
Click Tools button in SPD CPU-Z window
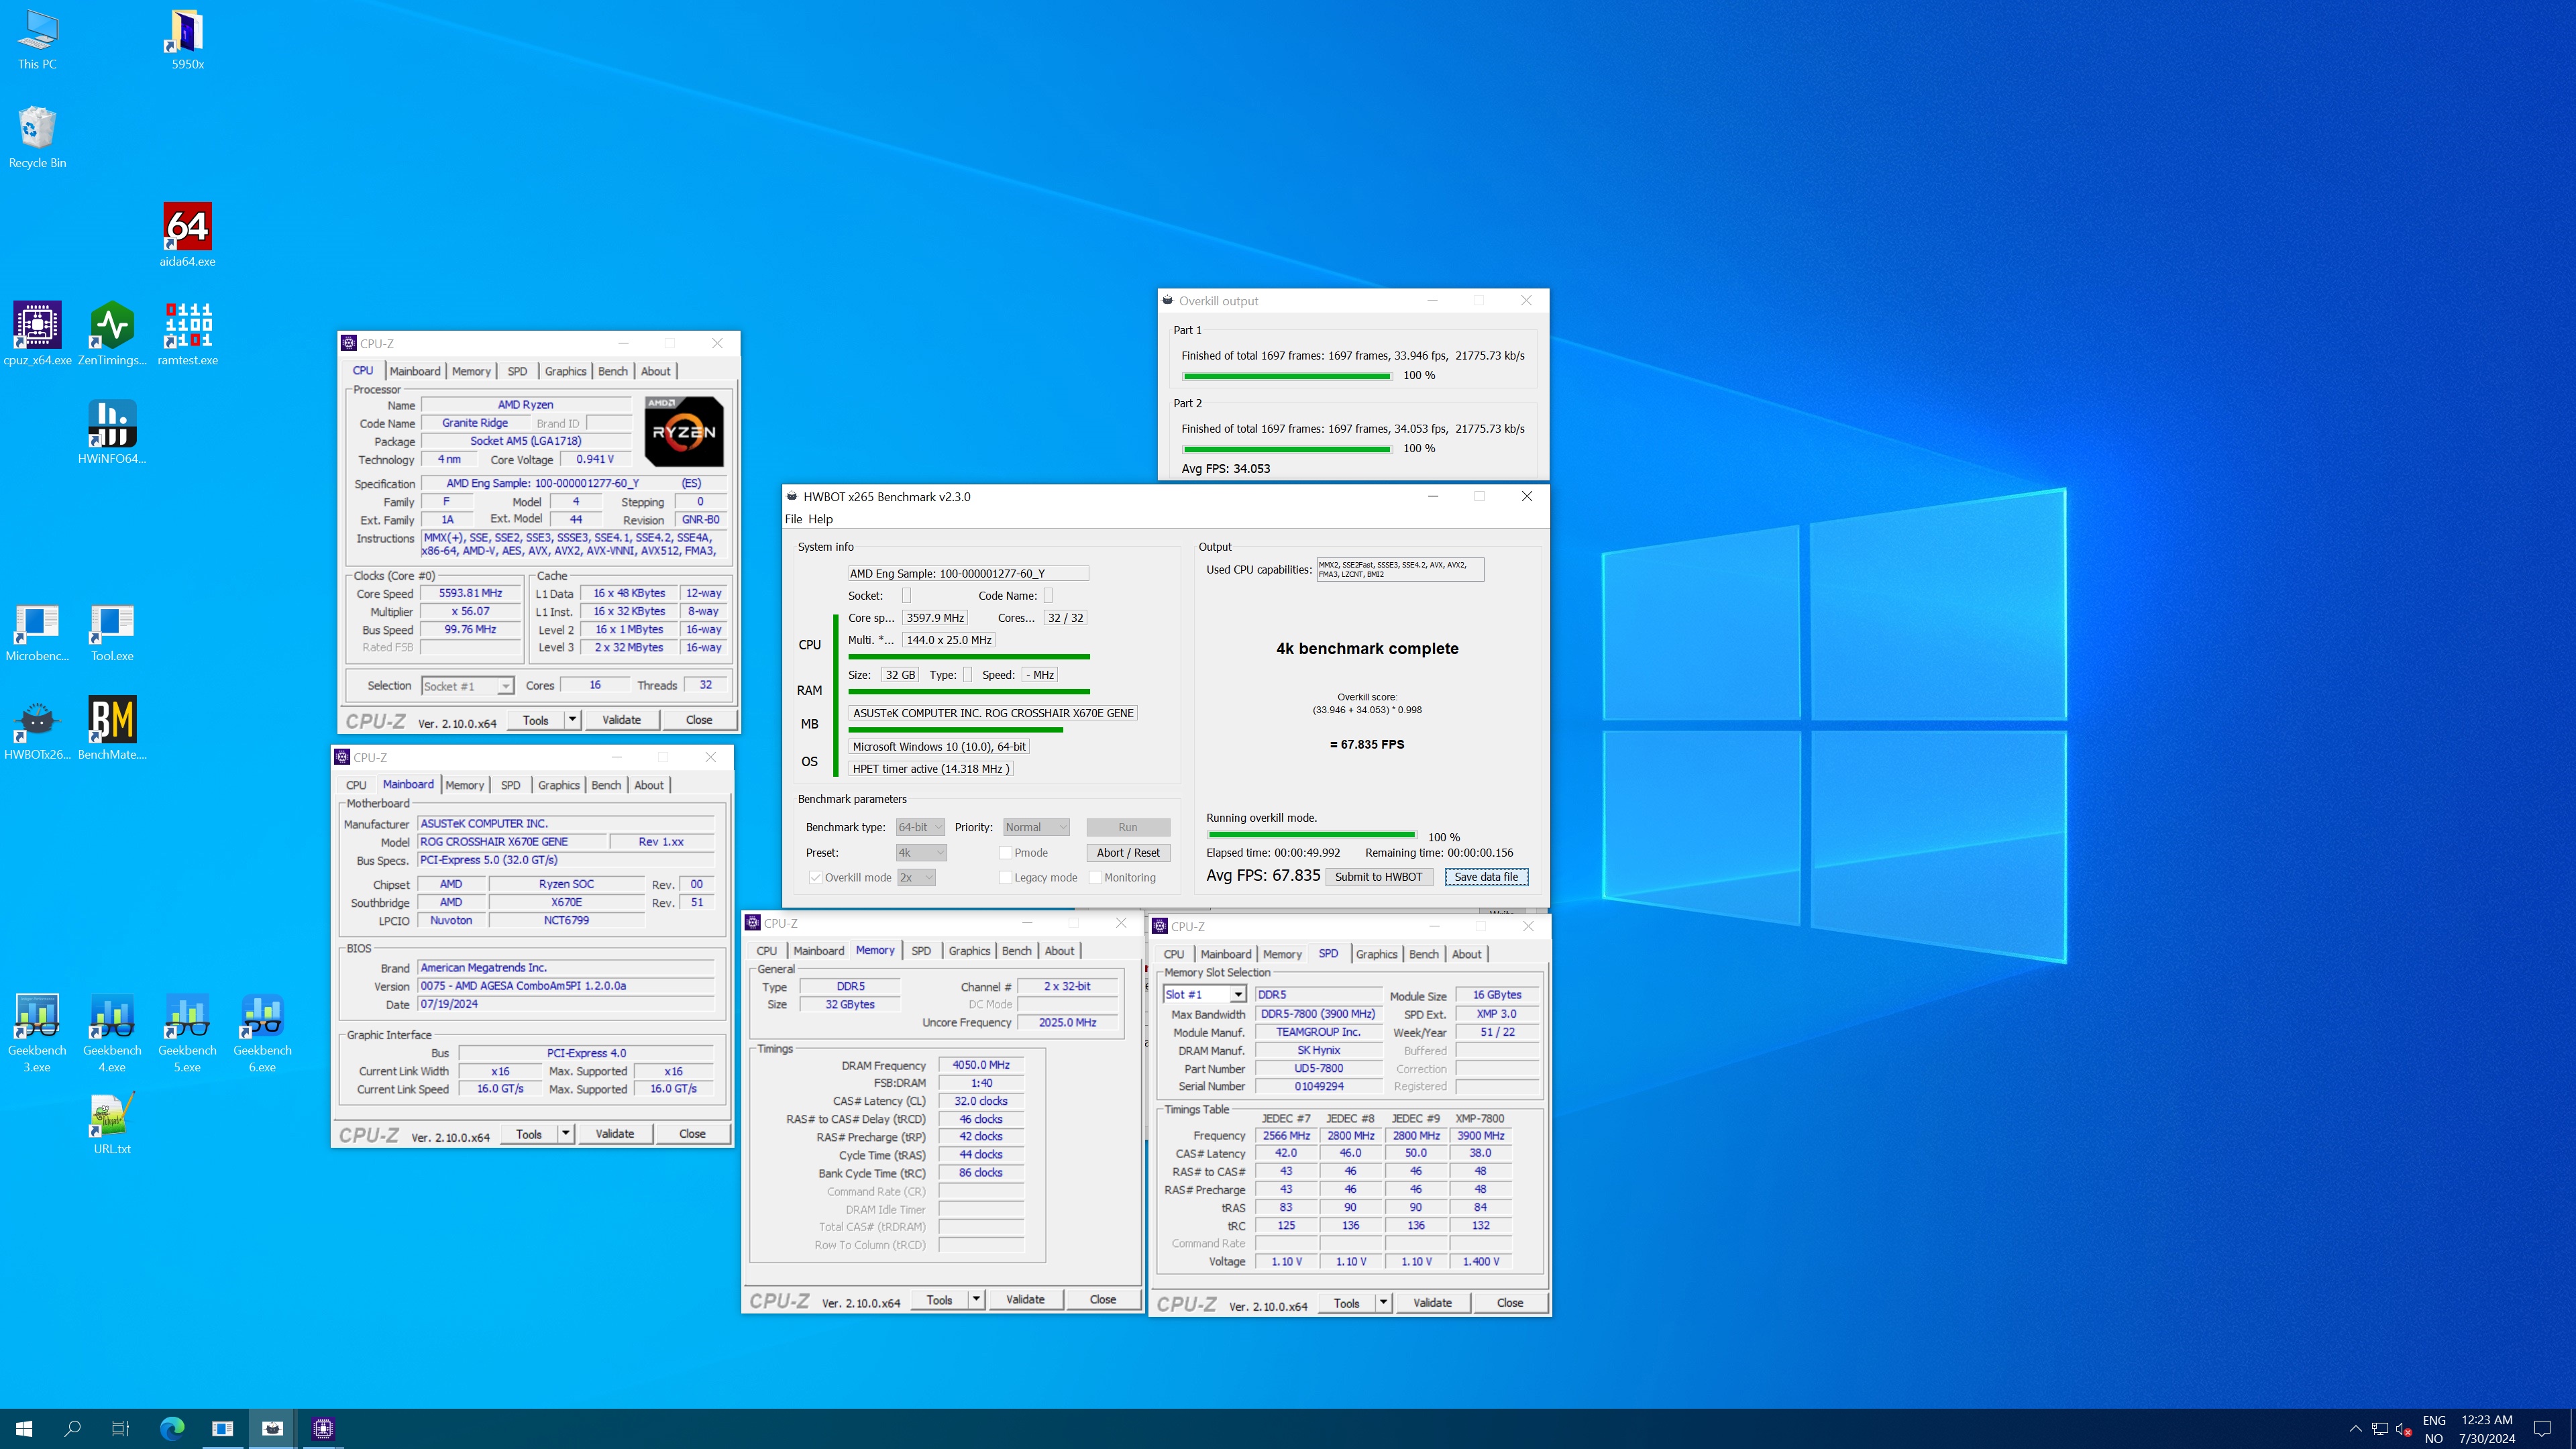[x=1346, y=1303]
